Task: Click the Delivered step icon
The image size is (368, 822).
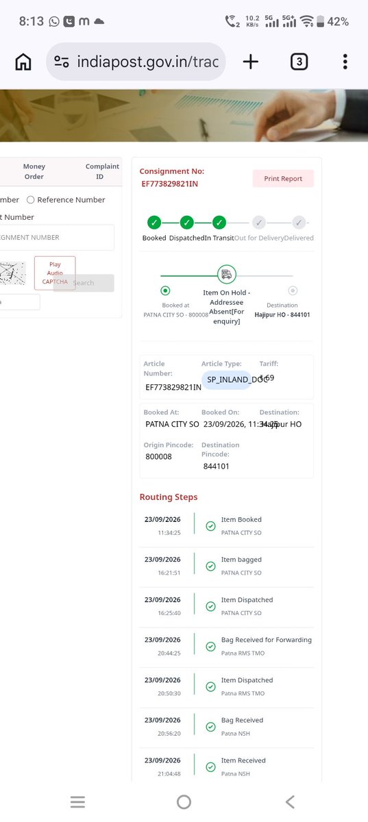Action: [298, 222]
